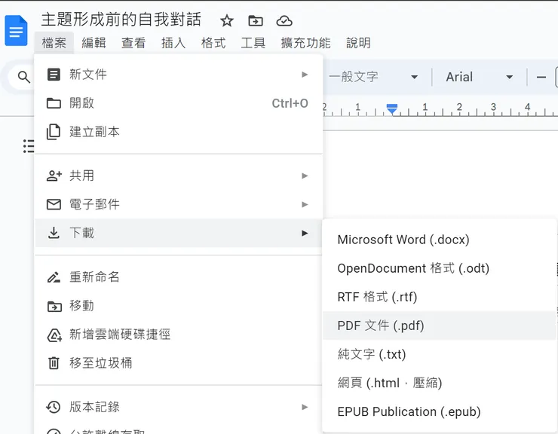Click the 重新命名 pencil icon
The image size is (558, 434).
click(x=54, y=277)
